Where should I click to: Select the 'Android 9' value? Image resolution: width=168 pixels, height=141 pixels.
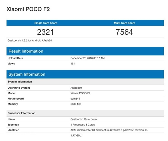pyautogui.click(x=76, y=88)
